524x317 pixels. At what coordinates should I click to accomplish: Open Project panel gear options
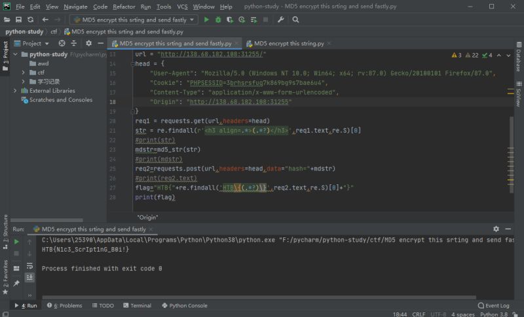(x=88, y=43)
